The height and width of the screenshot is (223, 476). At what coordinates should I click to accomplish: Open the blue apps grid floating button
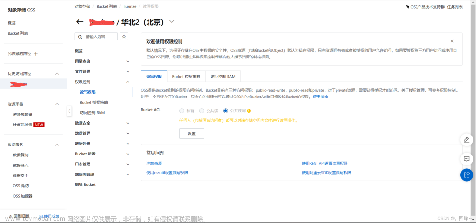[x=466, y=175]
